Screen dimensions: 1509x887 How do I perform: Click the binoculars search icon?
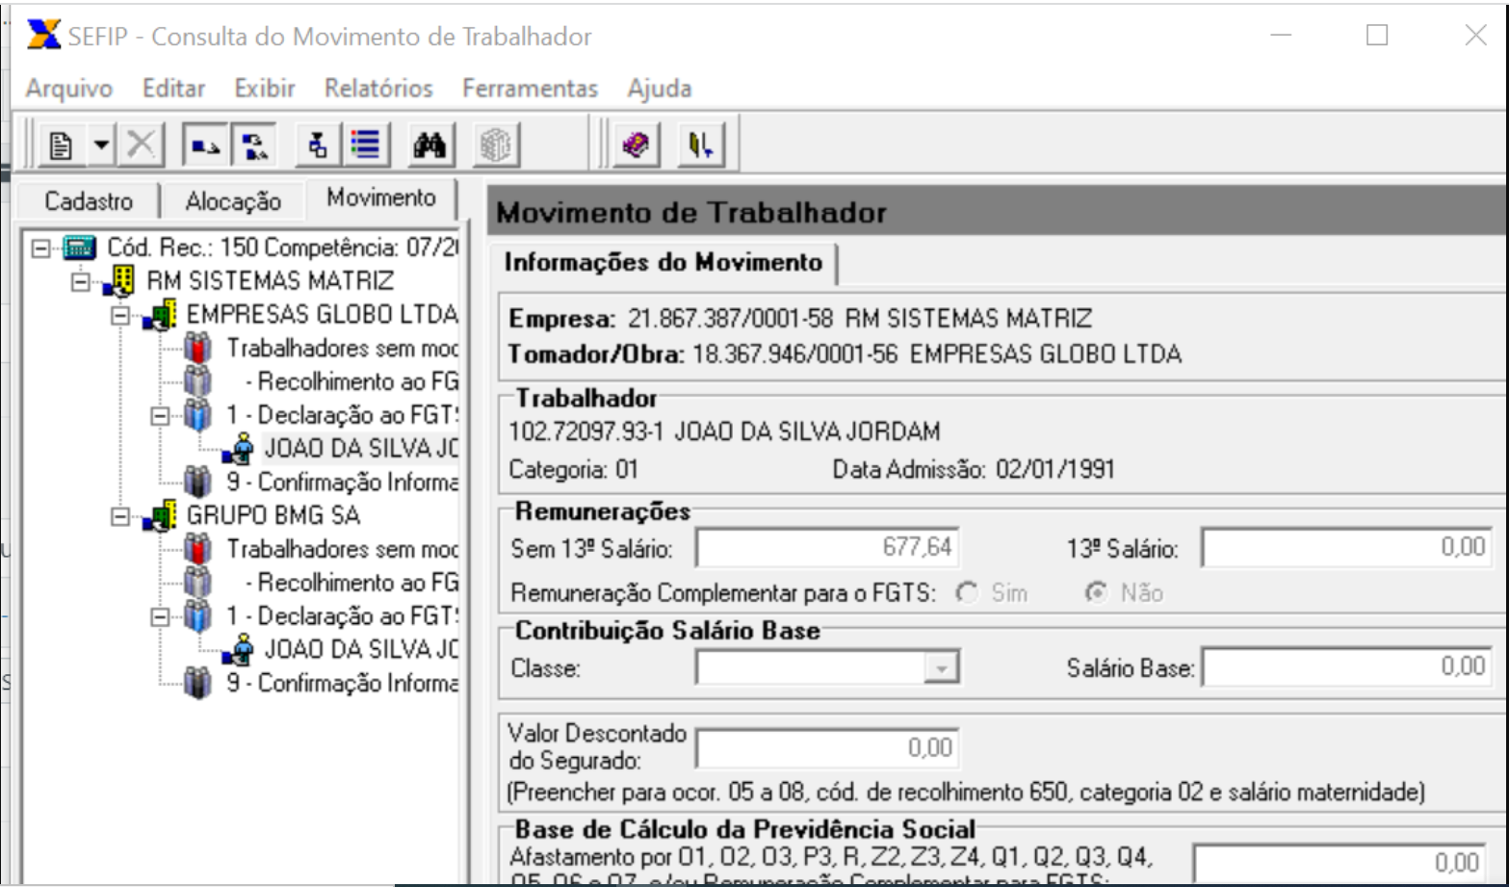(x=429, y=145)
